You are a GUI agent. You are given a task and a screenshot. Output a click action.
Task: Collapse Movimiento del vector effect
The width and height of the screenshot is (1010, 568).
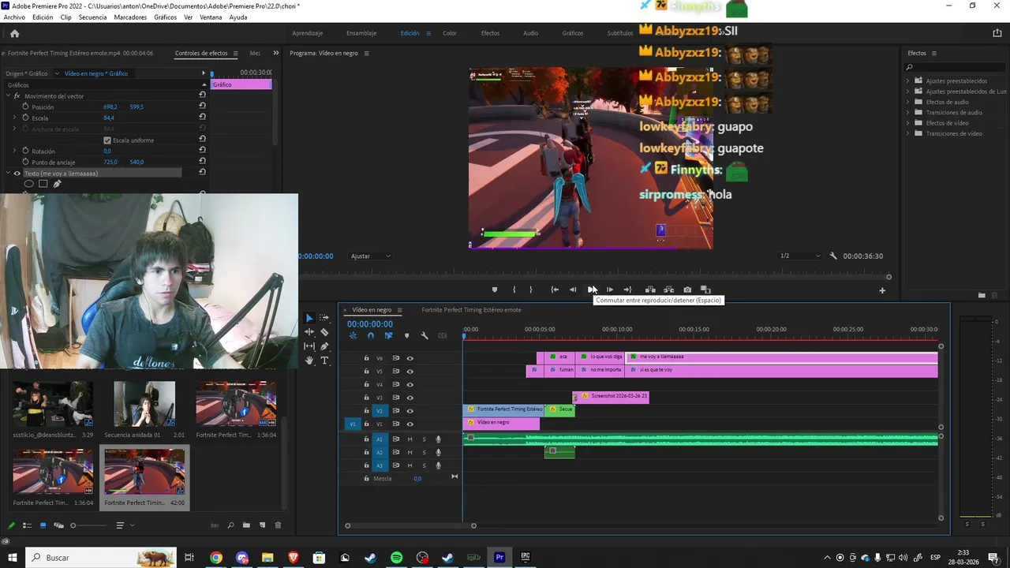pos(8,95)
